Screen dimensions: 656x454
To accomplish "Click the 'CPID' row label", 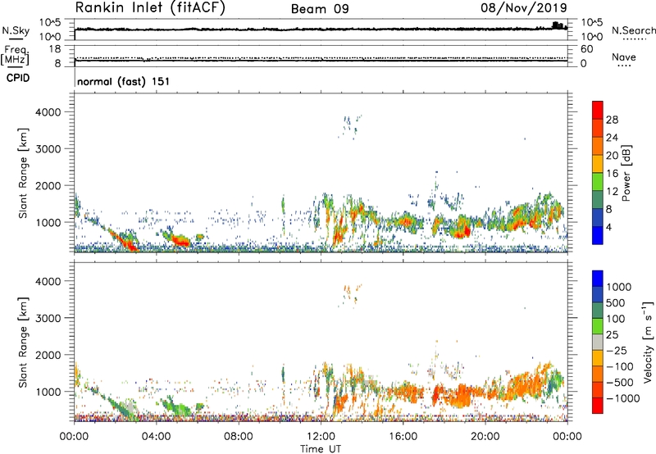I will pyautogui.click(x=18, y=78).
